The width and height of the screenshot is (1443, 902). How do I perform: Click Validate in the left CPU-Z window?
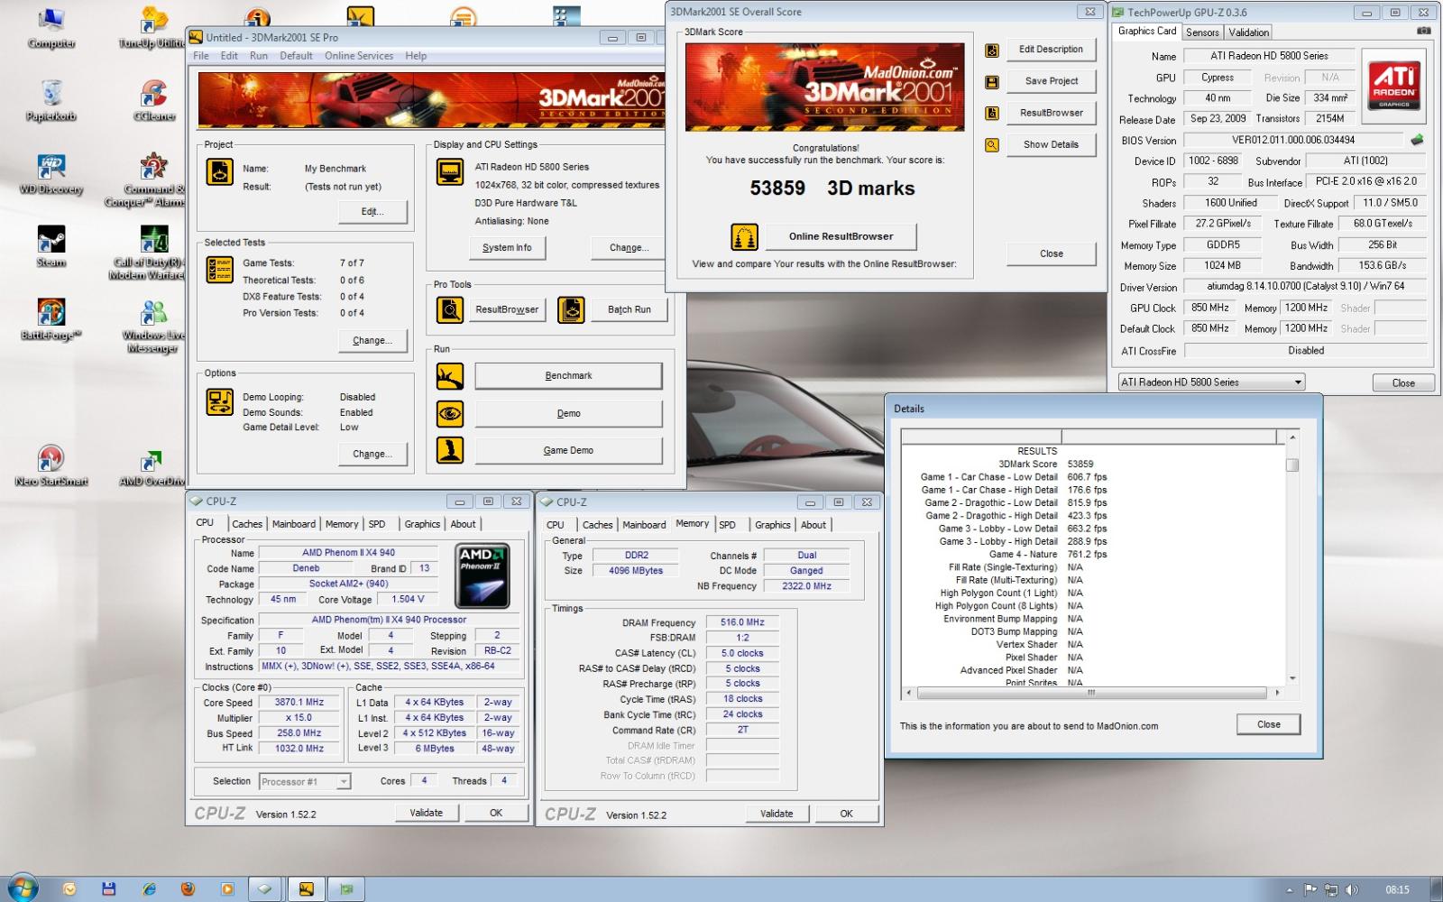point(426,813)
